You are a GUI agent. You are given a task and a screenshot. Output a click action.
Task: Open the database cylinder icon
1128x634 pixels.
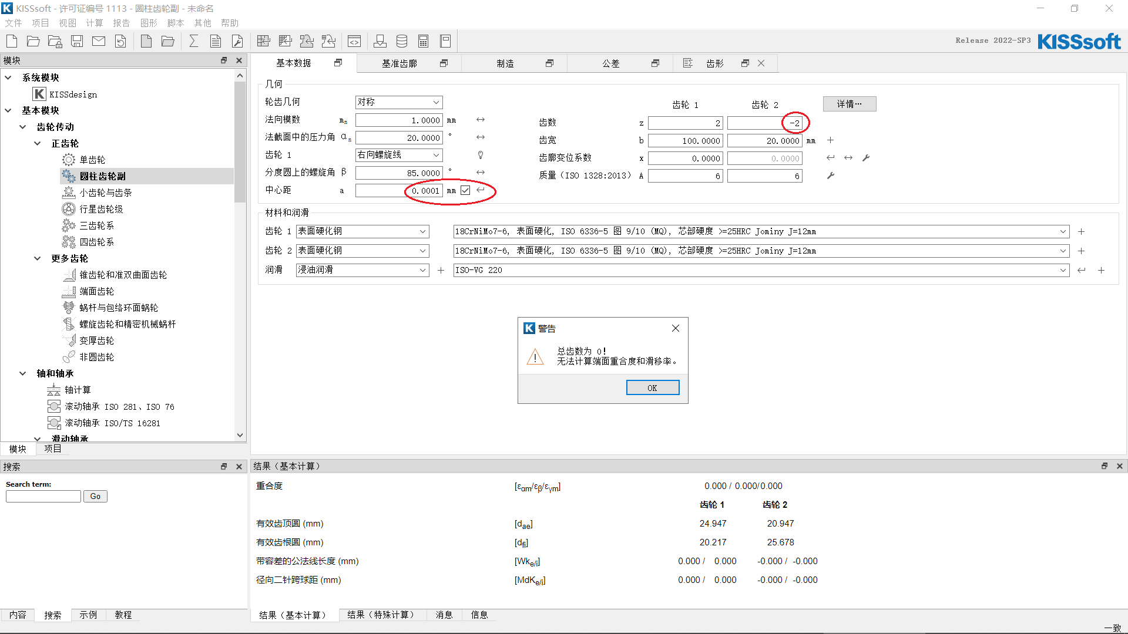(402, 41)
